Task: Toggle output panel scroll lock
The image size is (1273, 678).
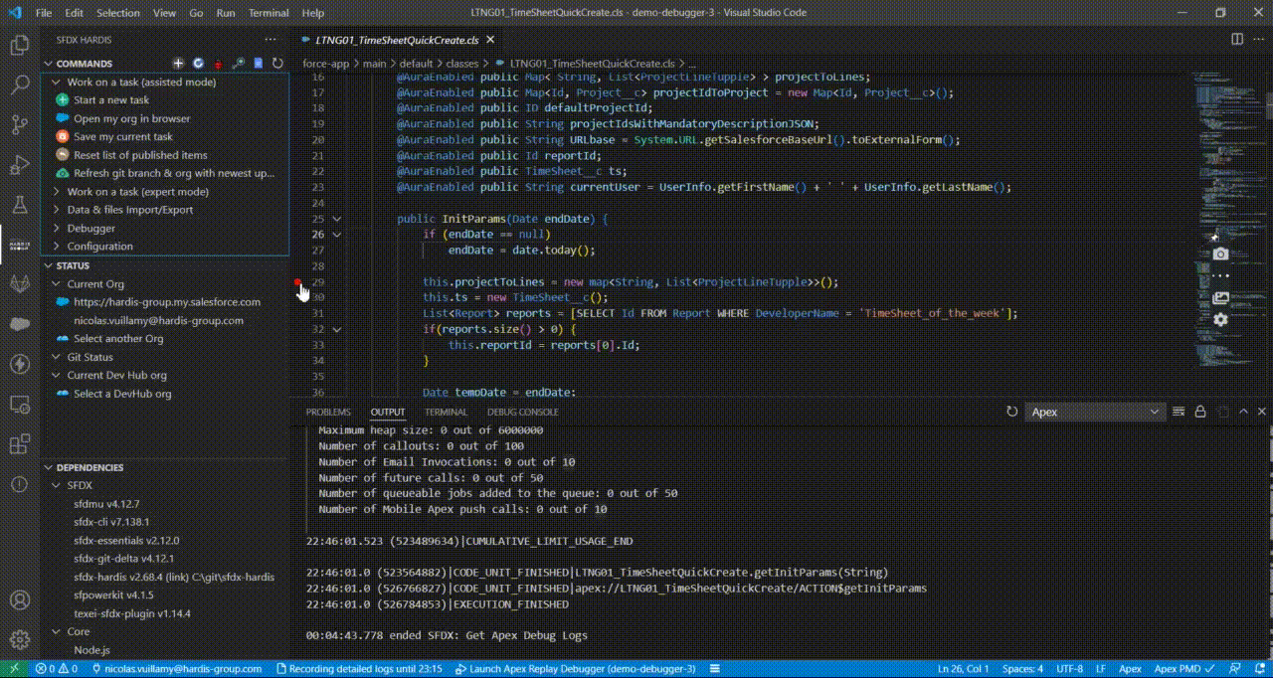Action: tap(1200, 412)
